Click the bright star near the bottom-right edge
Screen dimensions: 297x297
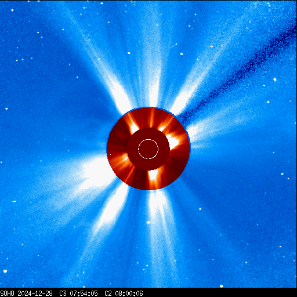[221, 286]
